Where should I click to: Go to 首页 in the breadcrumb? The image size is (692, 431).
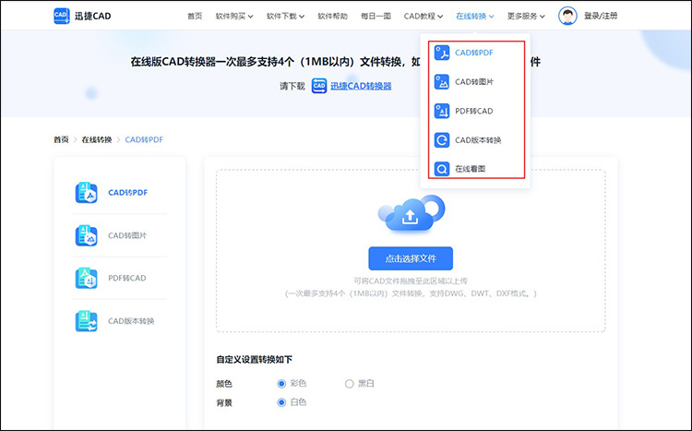(61, 139)
